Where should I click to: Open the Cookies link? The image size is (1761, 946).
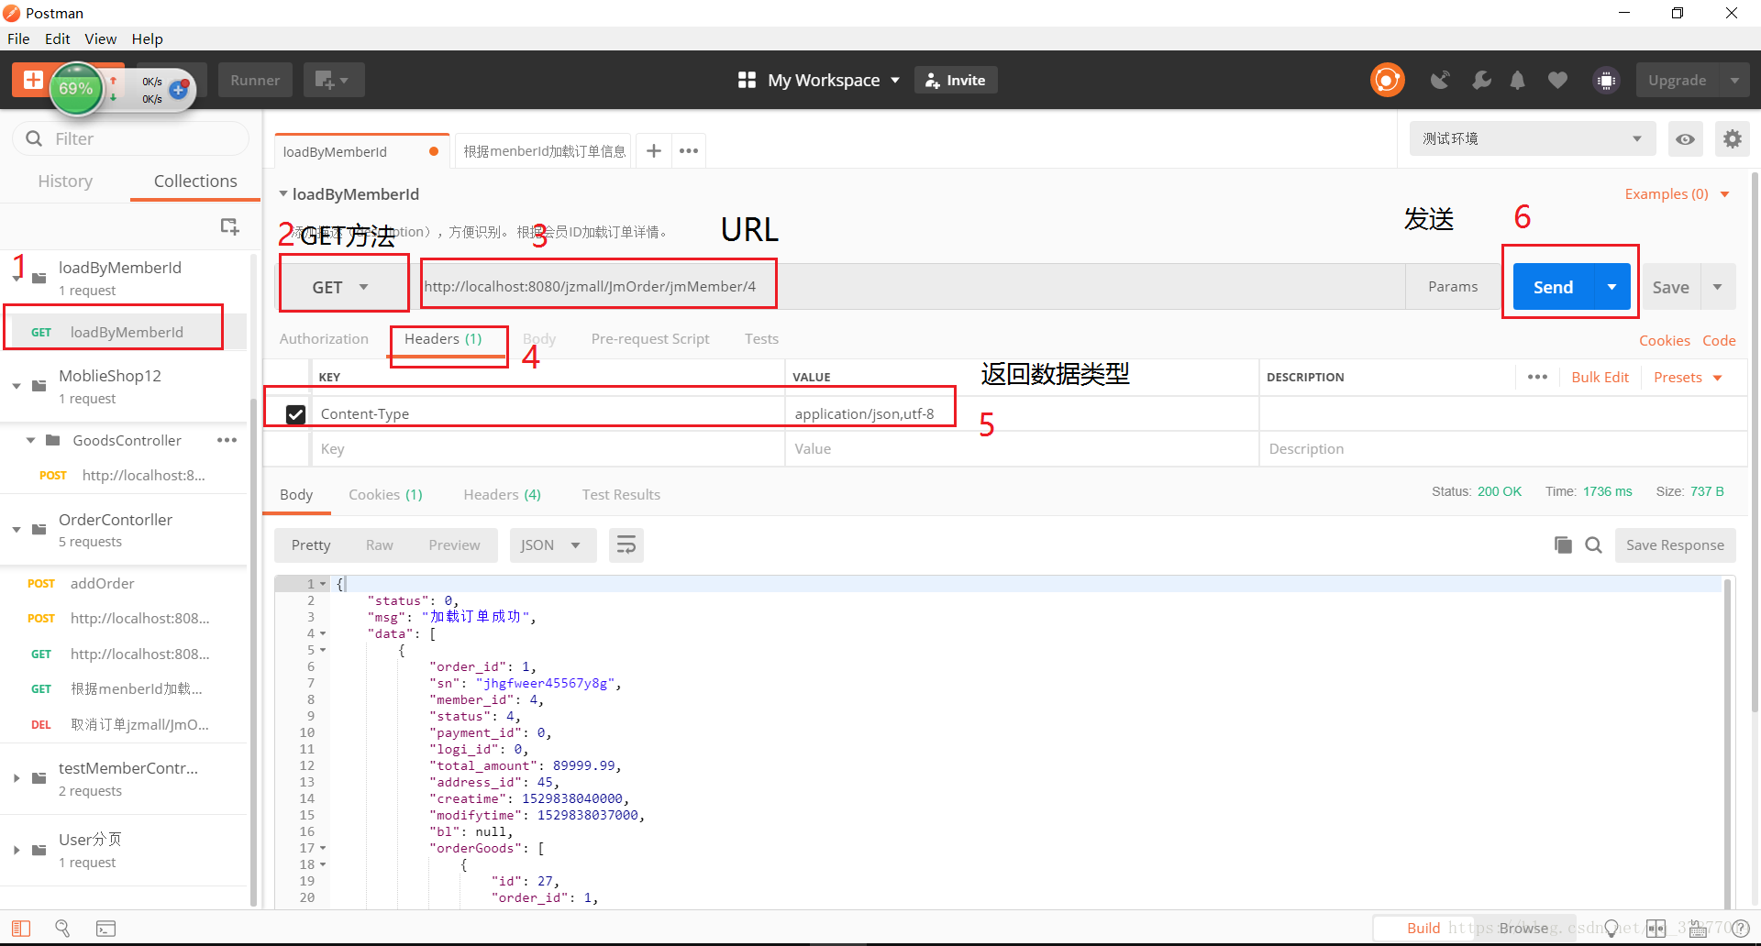(x=1664, y=341)
